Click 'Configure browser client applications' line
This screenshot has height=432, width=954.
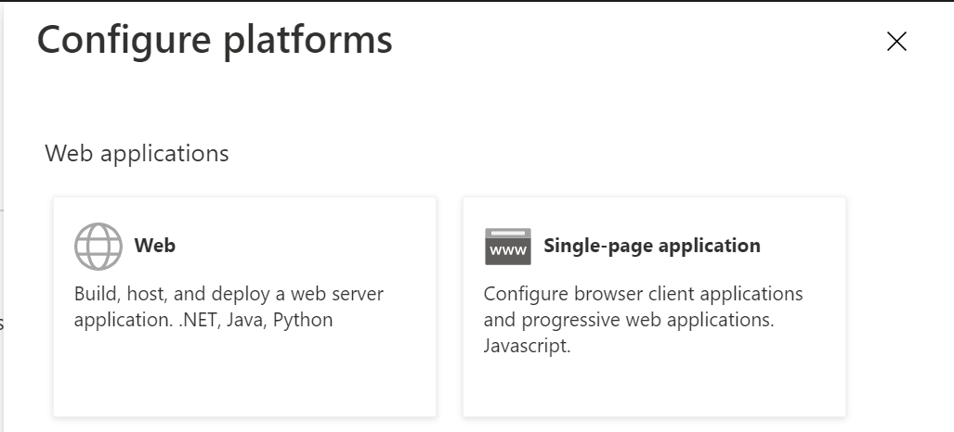click(x=643, y=294)
